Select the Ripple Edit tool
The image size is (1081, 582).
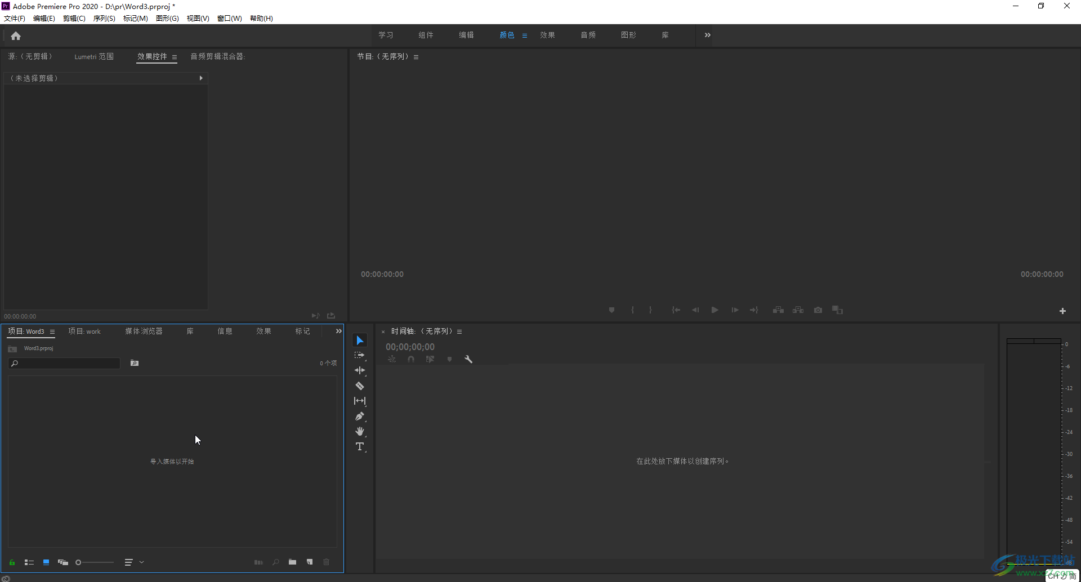click(360, 370)
